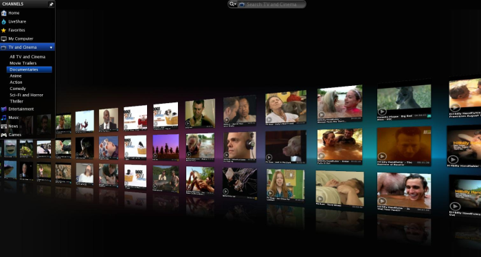The height and width of the screenshot is (257, 481).
Task: Select All TV and Cinema
Action: 27,57
